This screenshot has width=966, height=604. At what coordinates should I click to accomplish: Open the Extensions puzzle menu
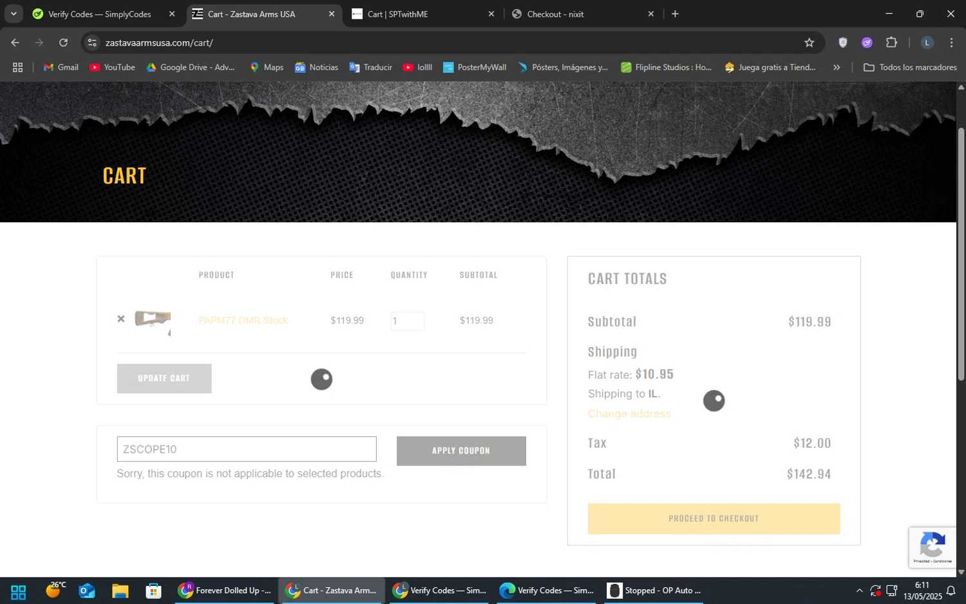coord(891,42)
